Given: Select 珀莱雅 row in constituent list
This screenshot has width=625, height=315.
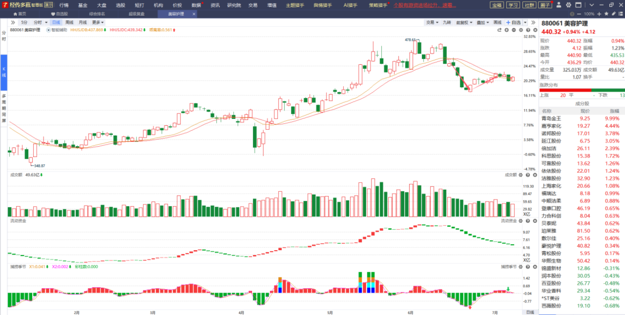Looking at the screenshot, I should point(582,231).
